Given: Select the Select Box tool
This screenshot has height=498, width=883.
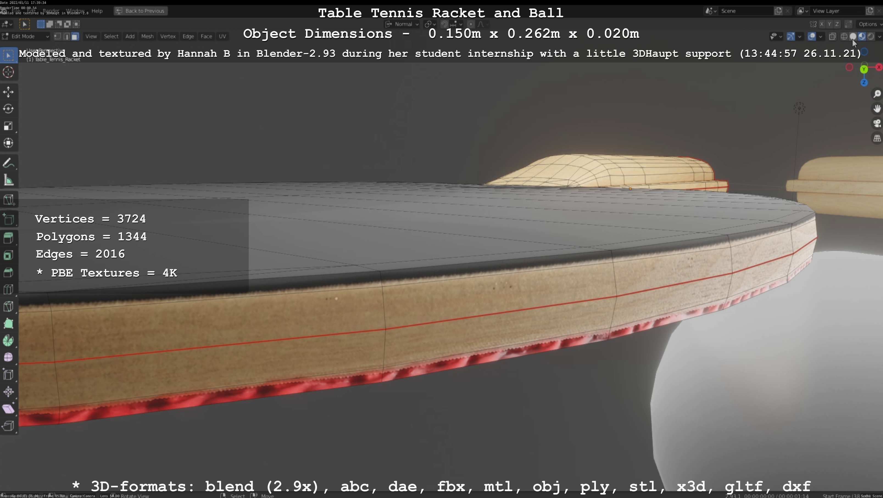Looking at the screenshot, I should pos(8,55).
